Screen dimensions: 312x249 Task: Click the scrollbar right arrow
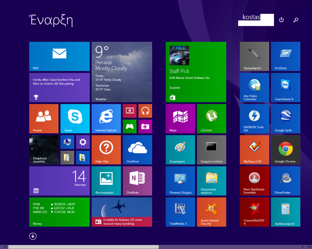[302, 247]
